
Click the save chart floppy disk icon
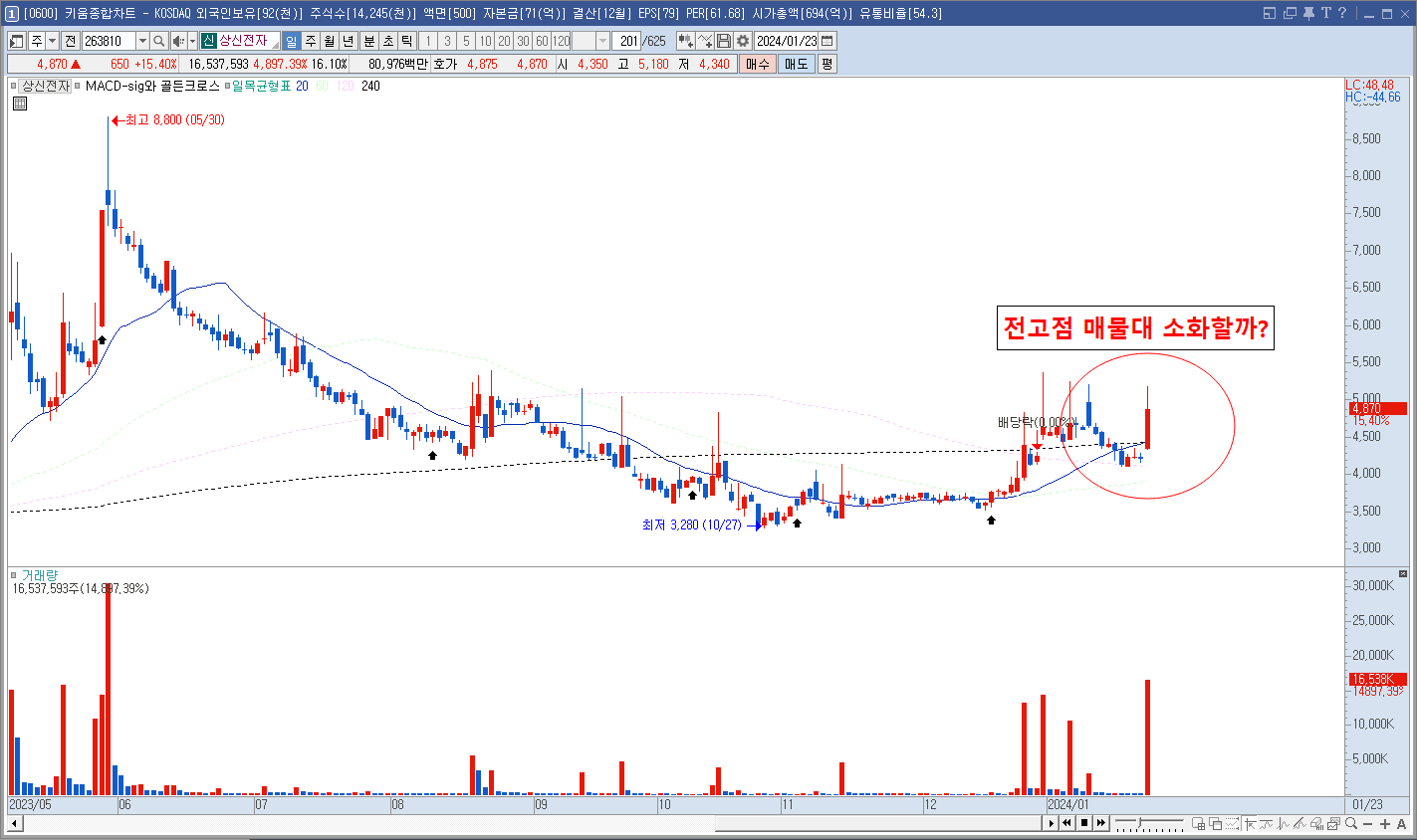tap(724, 41)
